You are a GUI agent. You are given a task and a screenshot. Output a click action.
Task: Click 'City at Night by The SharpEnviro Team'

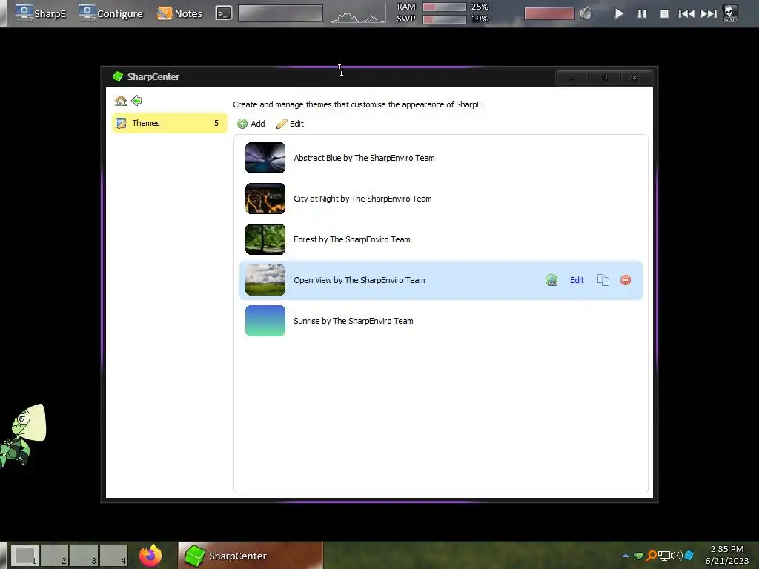tap(362, 199)
